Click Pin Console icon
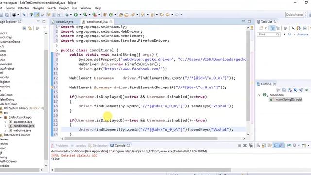 [289, 146]
